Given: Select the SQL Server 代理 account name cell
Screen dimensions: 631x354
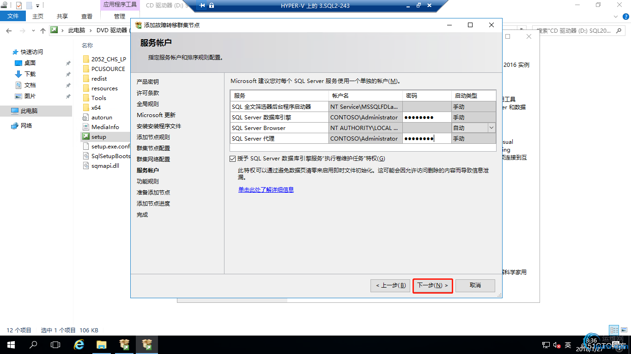Looking at the screenshot, I should (365, 138).
